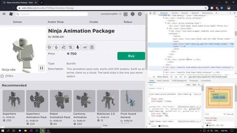This screenshot has width=237, height=133.
Task: Open the Chrome profile avatar
Action: click(x=229, y=8)
